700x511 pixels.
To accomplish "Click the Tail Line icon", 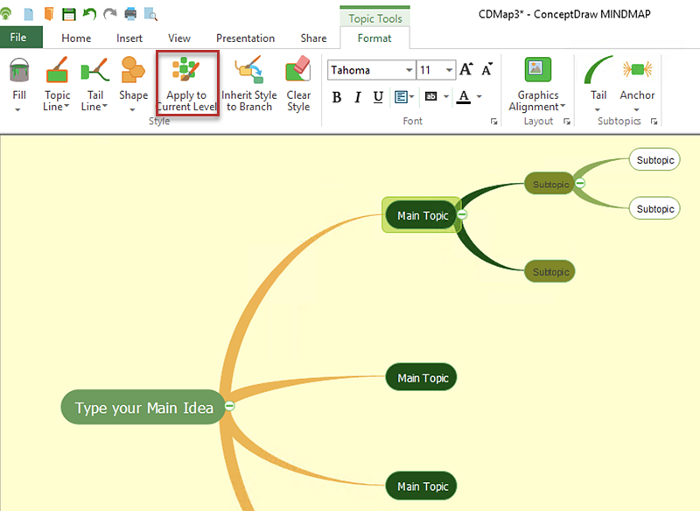I will click(94, 70).
